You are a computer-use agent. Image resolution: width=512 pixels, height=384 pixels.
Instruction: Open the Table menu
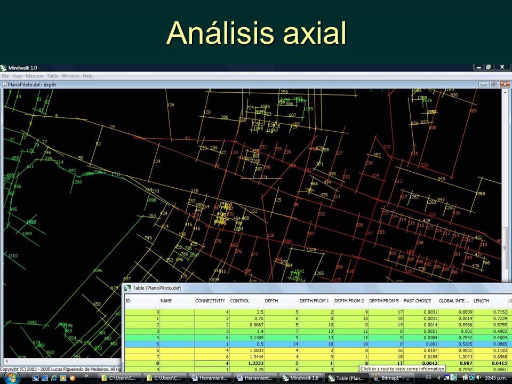coord(53,76)
